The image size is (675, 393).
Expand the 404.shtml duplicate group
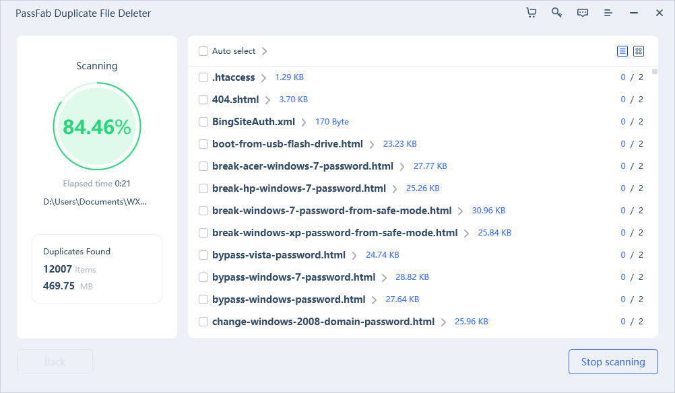pos(267,100)
